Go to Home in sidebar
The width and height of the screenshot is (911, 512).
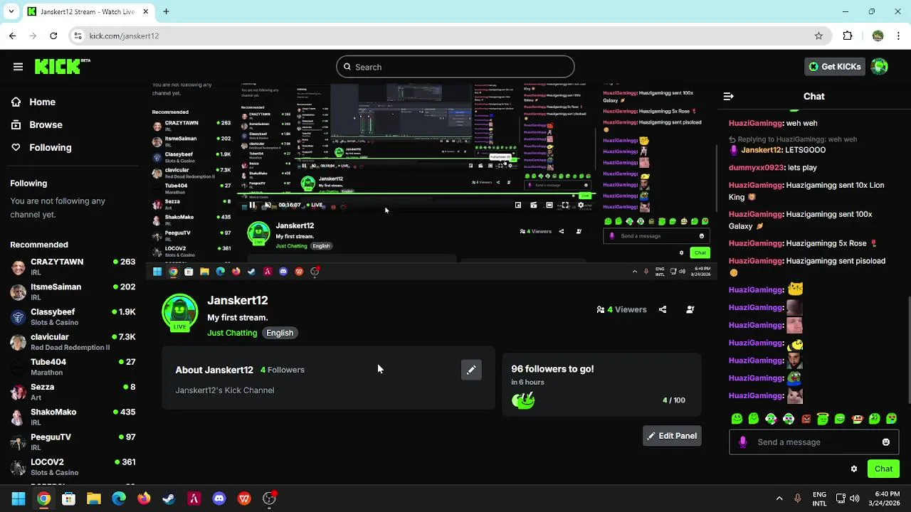42,102
